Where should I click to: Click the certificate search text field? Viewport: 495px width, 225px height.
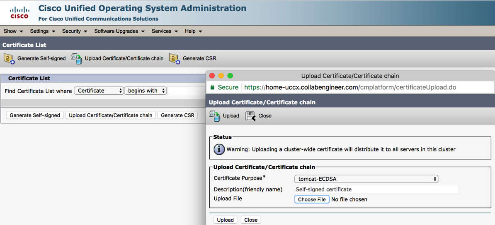point(187,91)
